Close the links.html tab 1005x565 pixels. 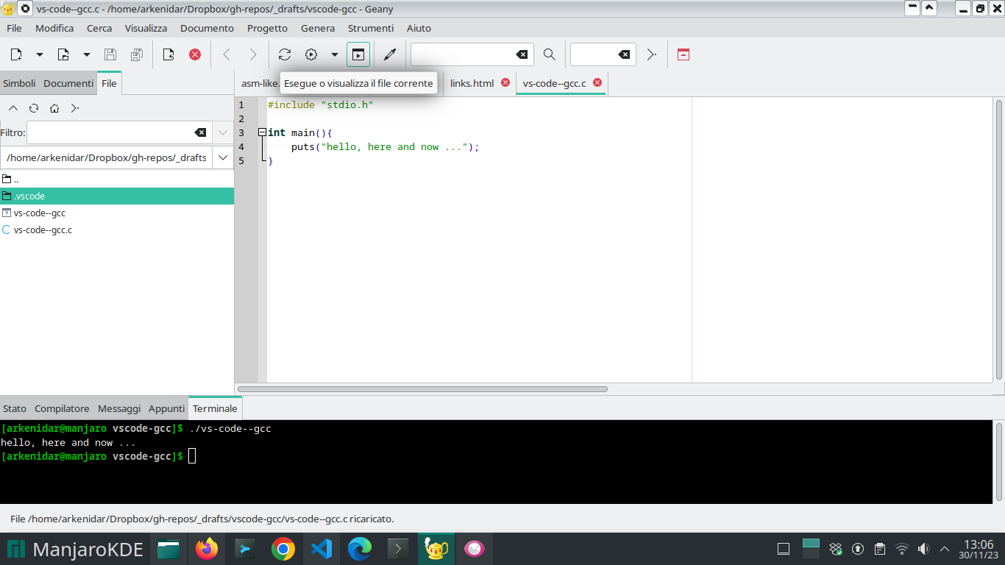[505, 82]
